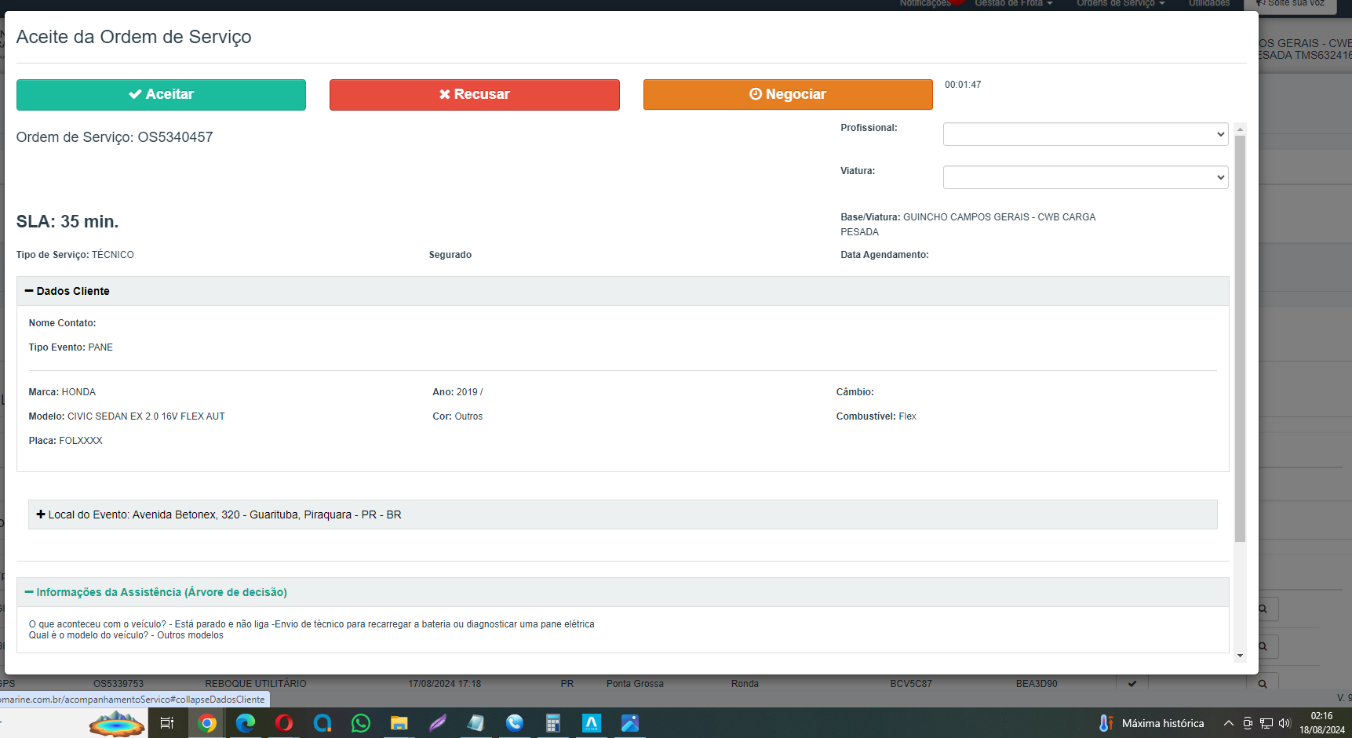Click the middle background magnifier icon

point(1263,646)
